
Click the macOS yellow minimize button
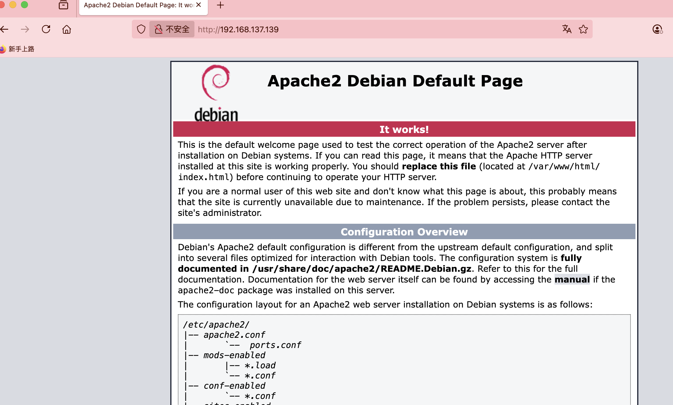[13, 5]
